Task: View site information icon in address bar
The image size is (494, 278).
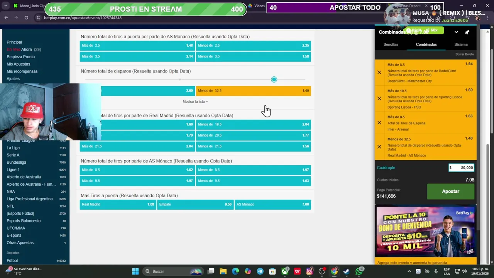Action: 38,18
